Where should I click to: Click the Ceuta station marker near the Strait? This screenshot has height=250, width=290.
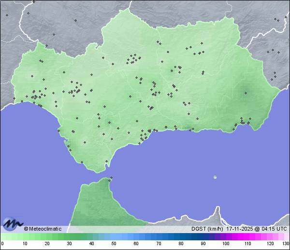pyautogui.click(x=111, y=178)
